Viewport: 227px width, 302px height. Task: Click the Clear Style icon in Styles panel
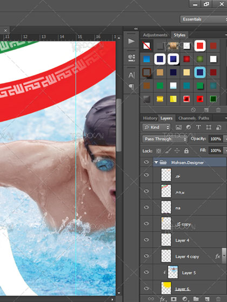point(193,110)
